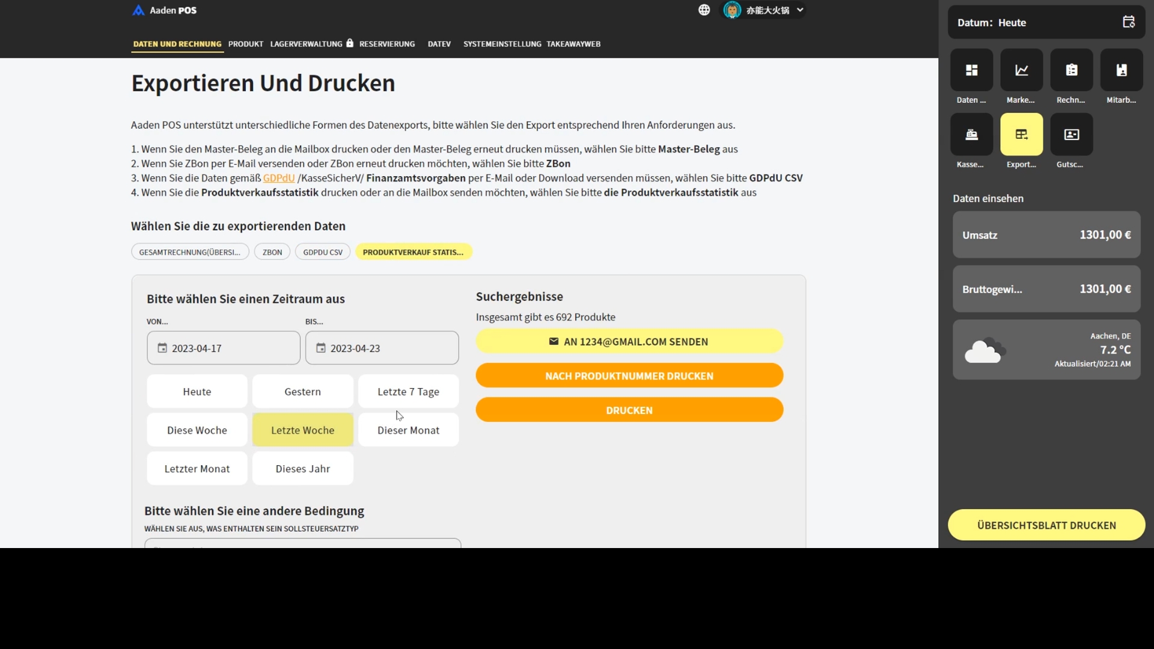Open the Produkt menu tab

point(245,44)
